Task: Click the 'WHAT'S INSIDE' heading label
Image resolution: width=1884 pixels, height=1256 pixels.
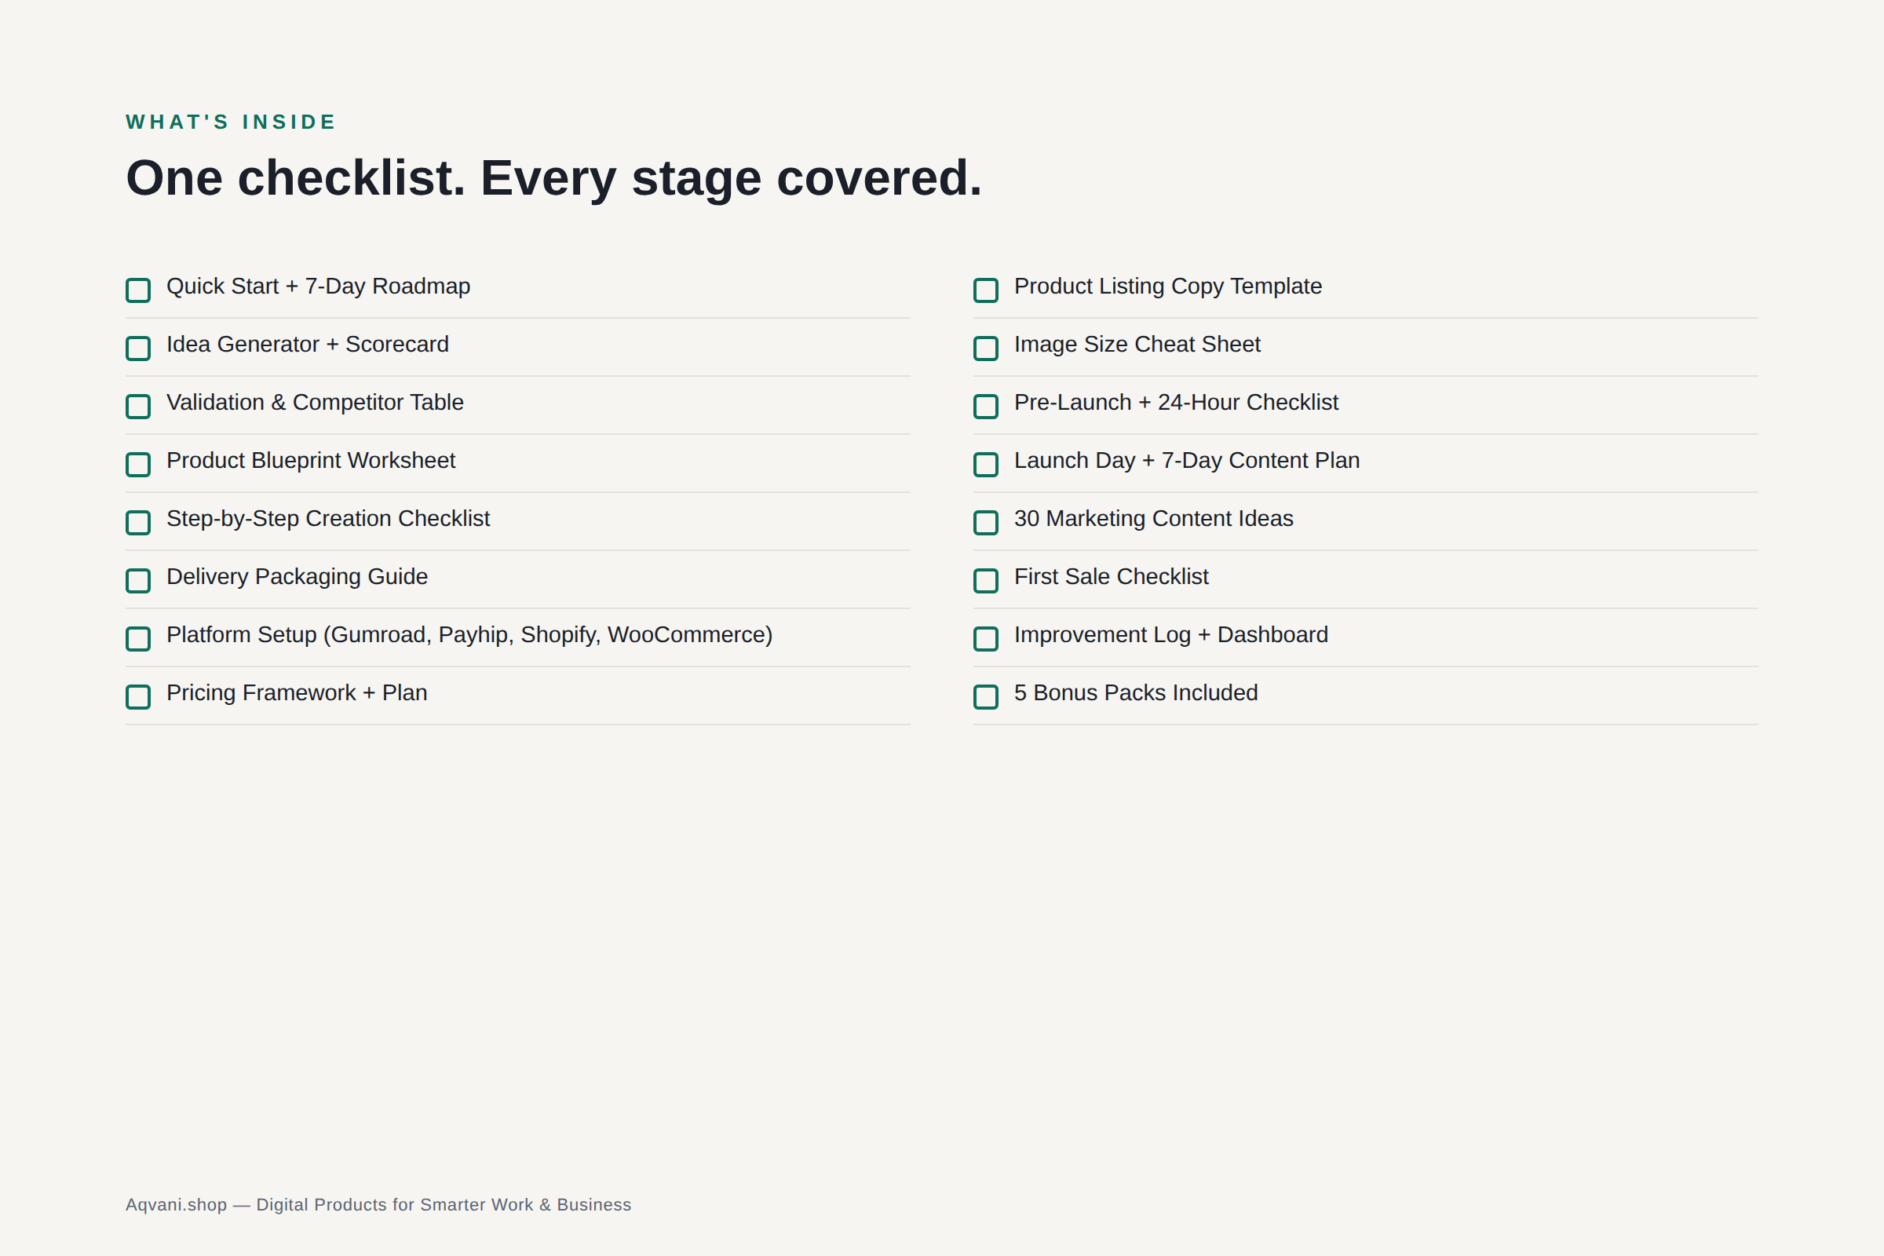Action: pos(231,122)
